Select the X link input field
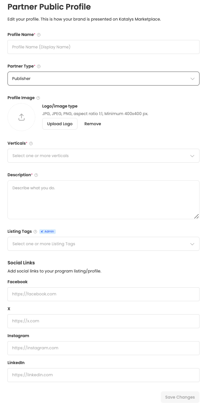Screen dimensions: 207x407 103,321
